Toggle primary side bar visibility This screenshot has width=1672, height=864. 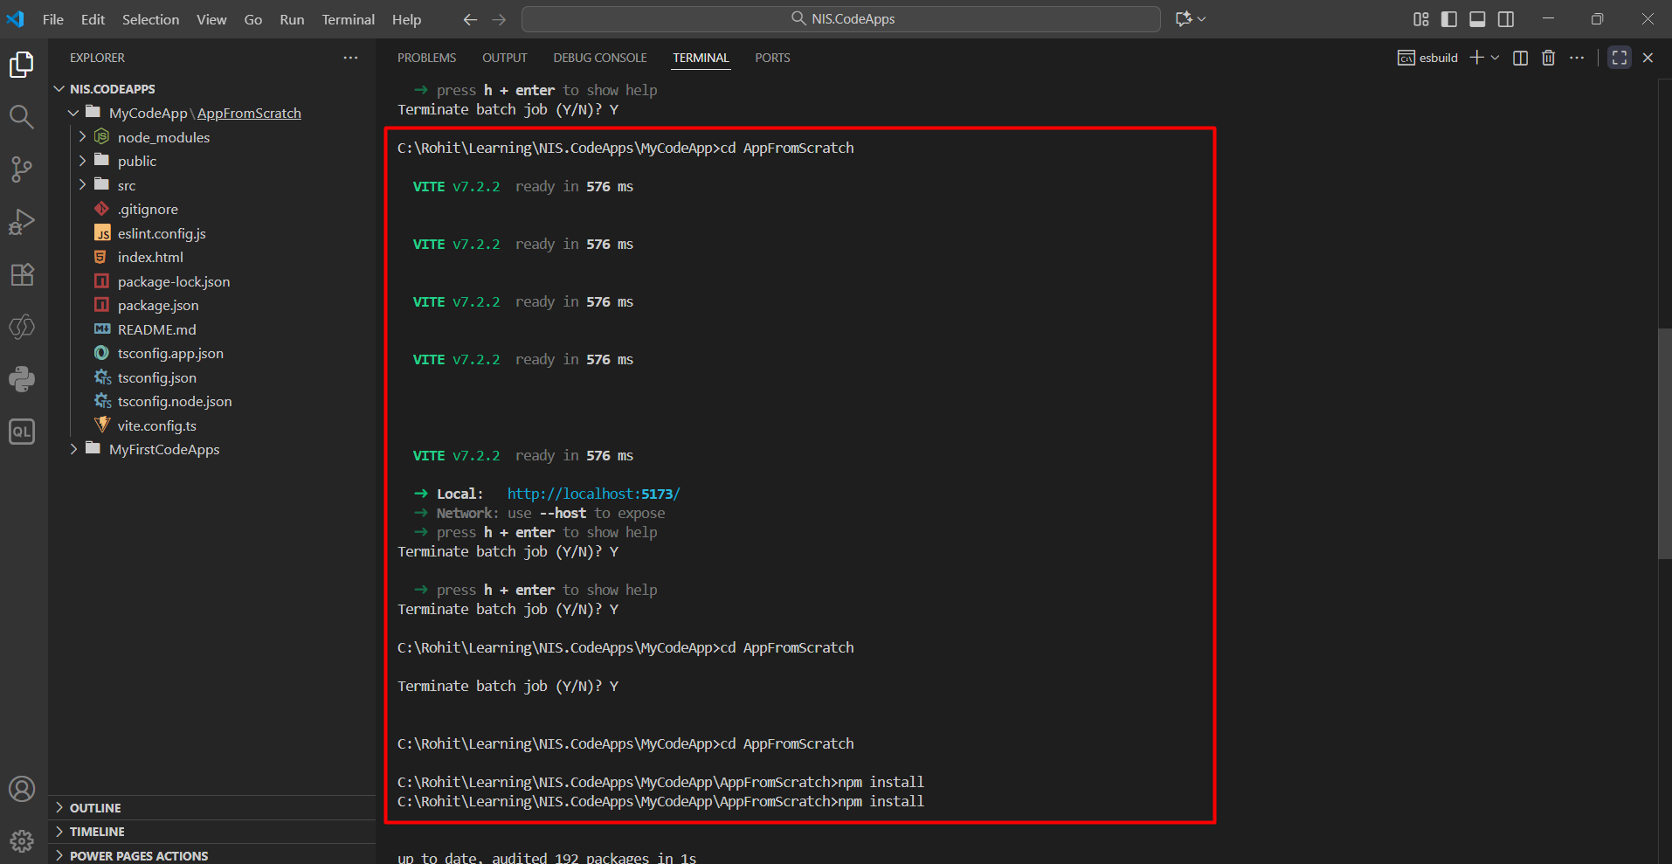(x=1449, y=19)
